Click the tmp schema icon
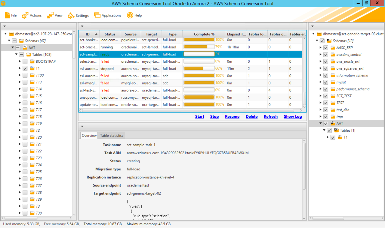 tap(333, 117)
